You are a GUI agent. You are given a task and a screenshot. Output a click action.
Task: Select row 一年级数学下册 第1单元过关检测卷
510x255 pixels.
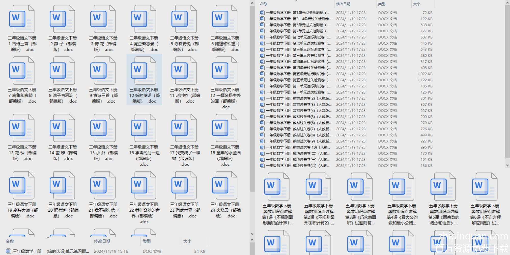click(346, 12)
